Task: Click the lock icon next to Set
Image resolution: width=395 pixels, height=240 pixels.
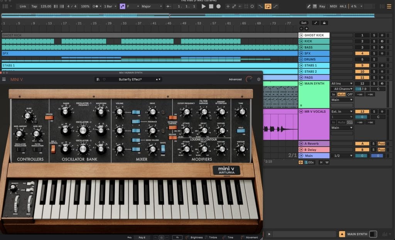Action: [x=324, y=23]
